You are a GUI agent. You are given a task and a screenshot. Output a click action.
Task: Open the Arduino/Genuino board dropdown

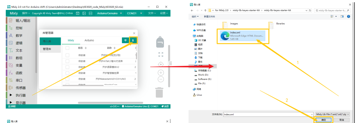(110, 13)
